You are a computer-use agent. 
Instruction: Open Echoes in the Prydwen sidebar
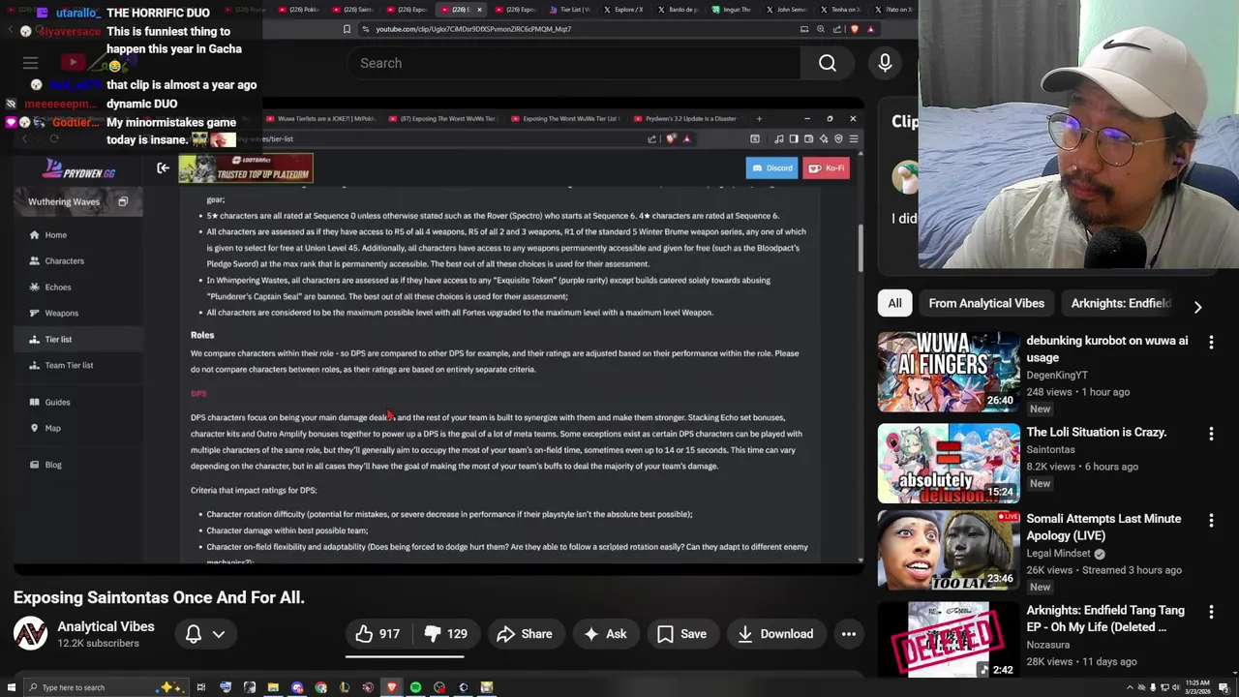click(57, 288)
